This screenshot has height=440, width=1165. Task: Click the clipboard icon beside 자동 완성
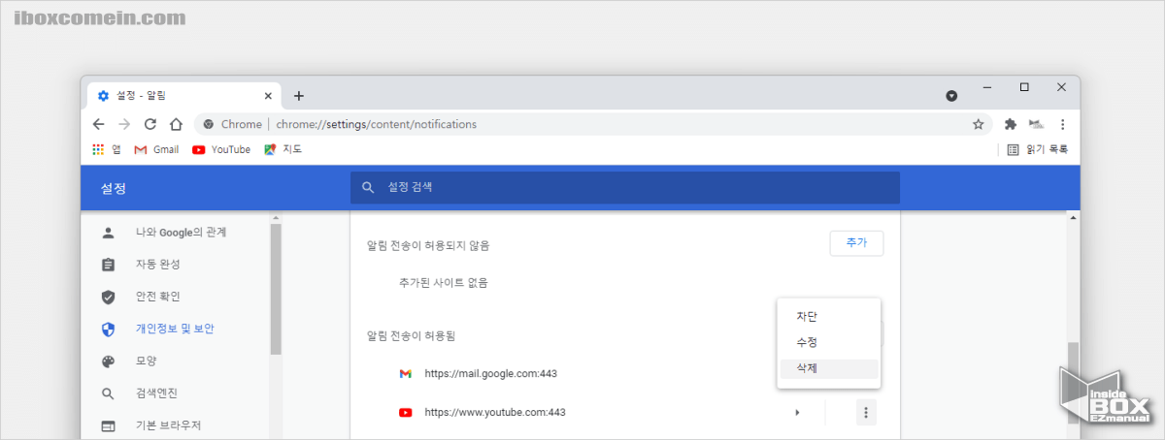tap(108, 265)
